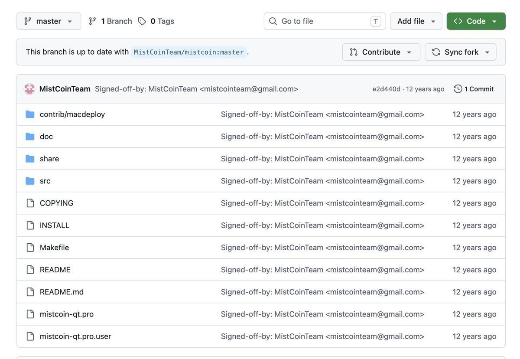This screenshot has height=359, width=520.
Task: Click the share folder icon
Action: [x=30, y=159]
